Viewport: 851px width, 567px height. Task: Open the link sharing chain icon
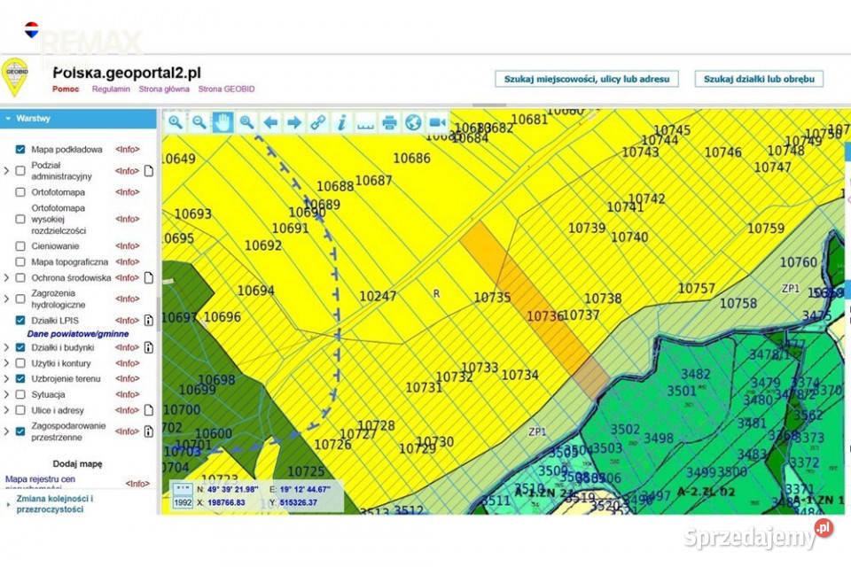pos(318,122)
